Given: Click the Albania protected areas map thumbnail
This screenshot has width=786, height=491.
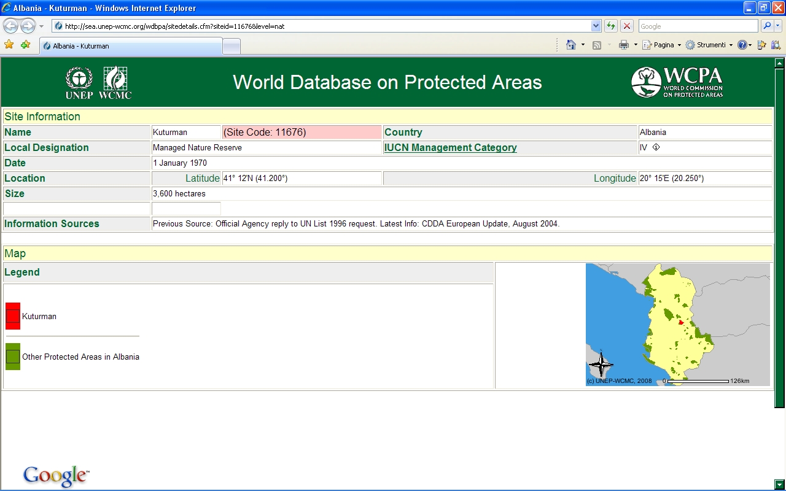Looking at the screenshot, I should tap(677, 325).
